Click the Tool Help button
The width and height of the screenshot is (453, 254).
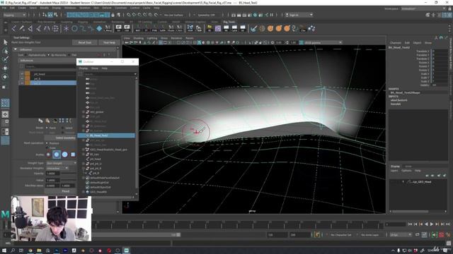tap(109, 42)
